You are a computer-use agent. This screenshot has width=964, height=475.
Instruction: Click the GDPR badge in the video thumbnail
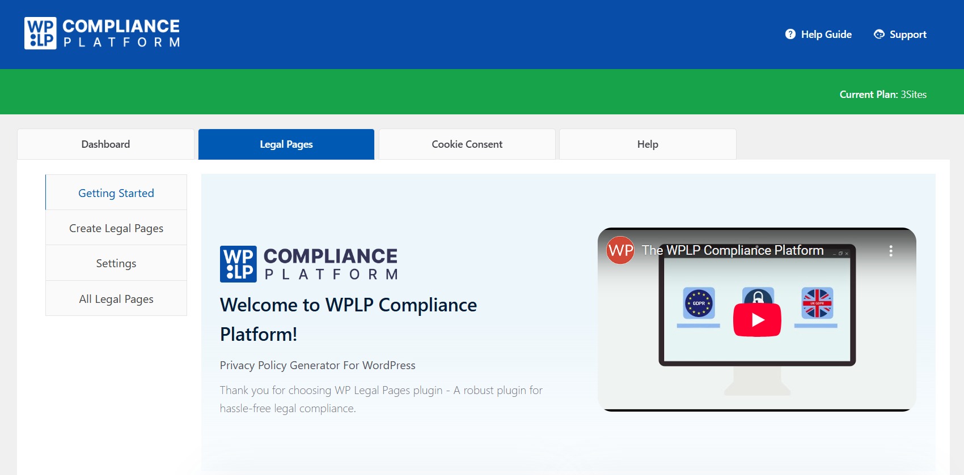tap(699, 303)
